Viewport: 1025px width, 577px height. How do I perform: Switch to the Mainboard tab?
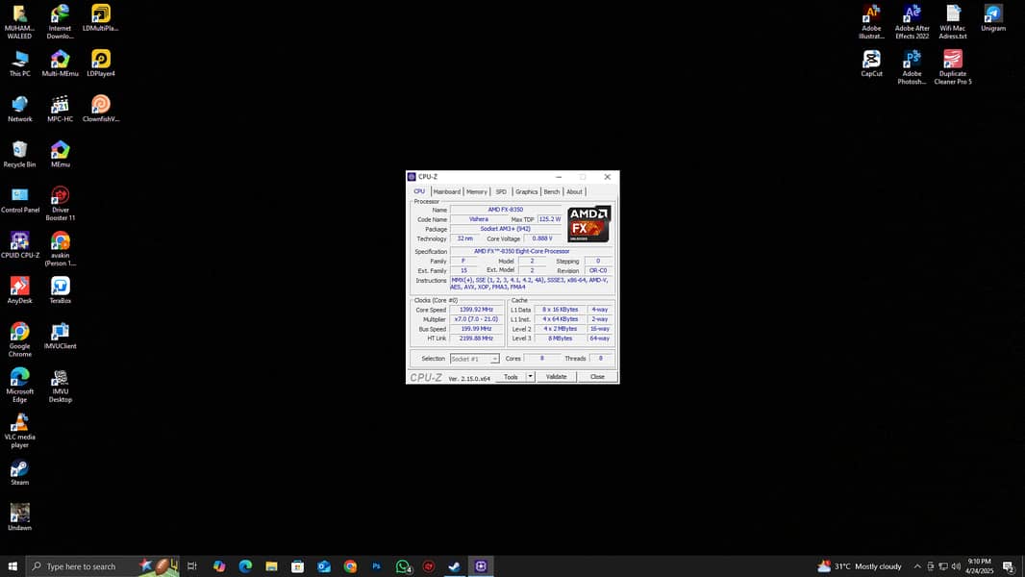[446, 191]
